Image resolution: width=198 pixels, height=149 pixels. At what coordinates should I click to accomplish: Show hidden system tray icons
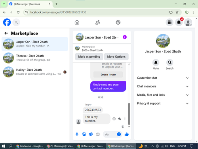coord(153,146)
